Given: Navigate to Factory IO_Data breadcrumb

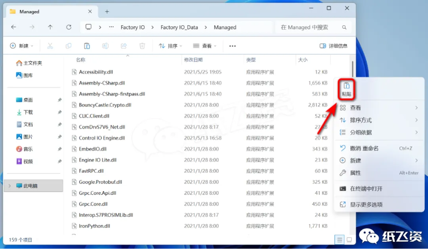Looking at the screenshot, I should click(179, 27).
